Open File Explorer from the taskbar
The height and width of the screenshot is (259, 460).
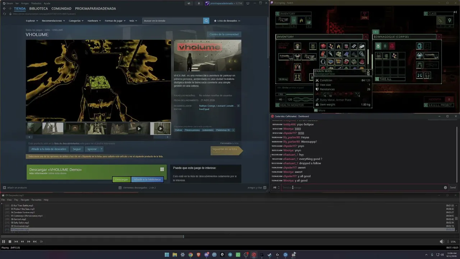pos(175,255)
